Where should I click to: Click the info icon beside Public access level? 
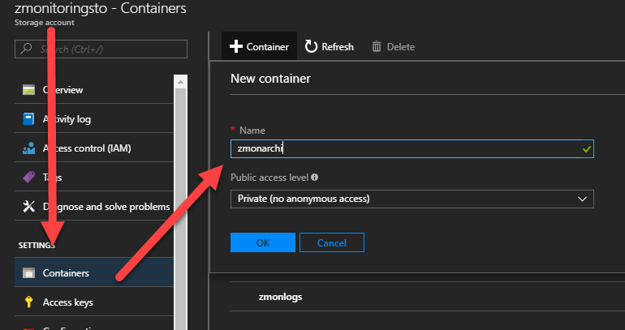[x=314, y=177]
